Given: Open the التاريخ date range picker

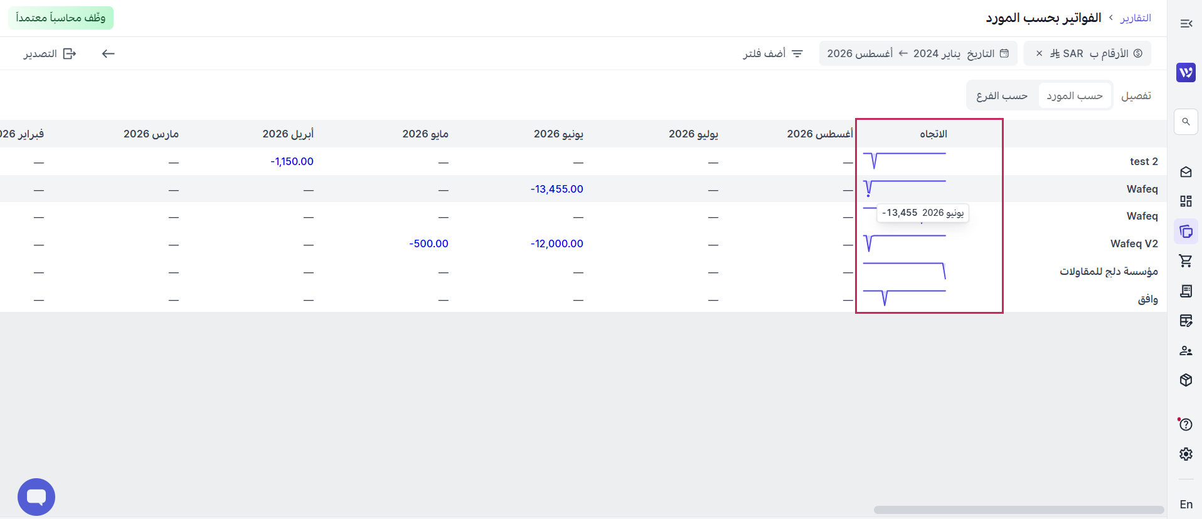Looking at the screenshot, I should (918, 54).
